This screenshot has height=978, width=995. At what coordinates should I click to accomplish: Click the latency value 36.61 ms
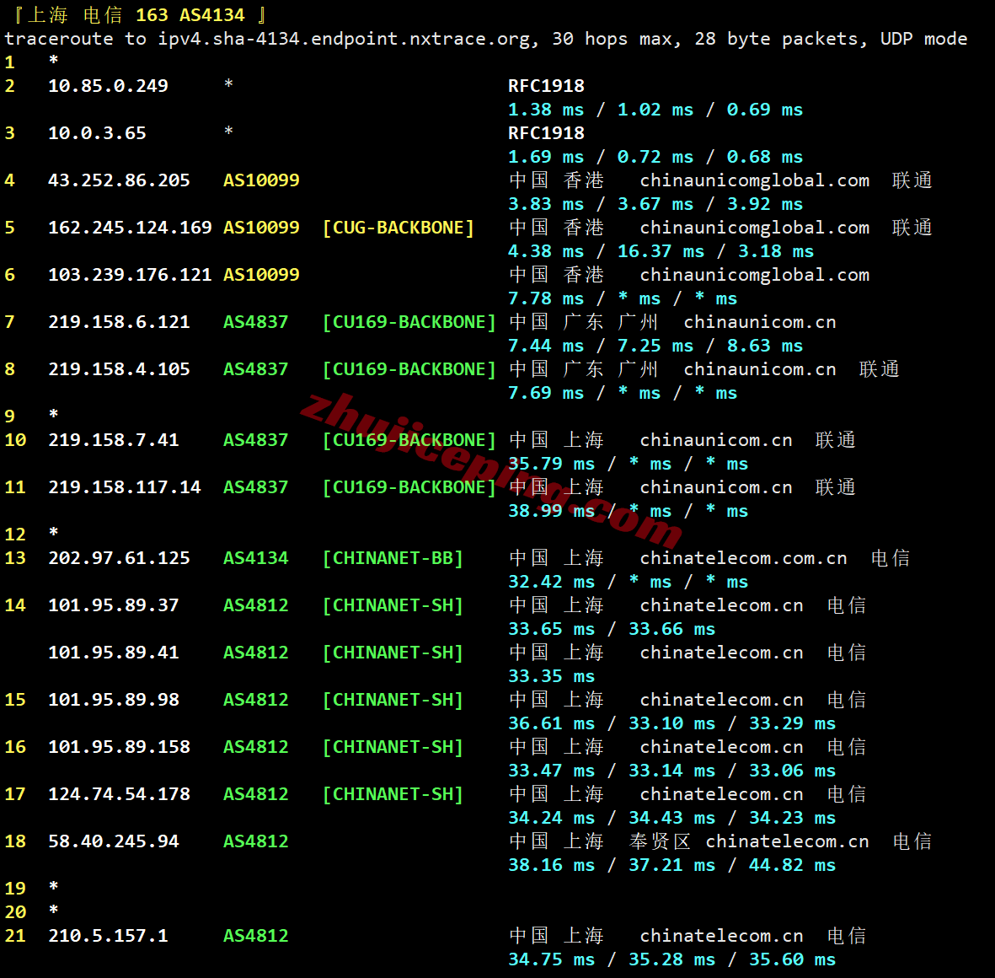click(552, 723)
